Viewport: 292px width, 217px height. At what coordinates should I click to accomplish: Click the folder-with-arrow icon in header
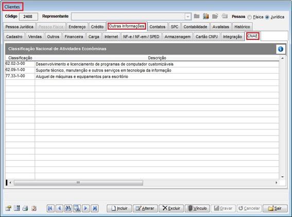pos(215,16)
